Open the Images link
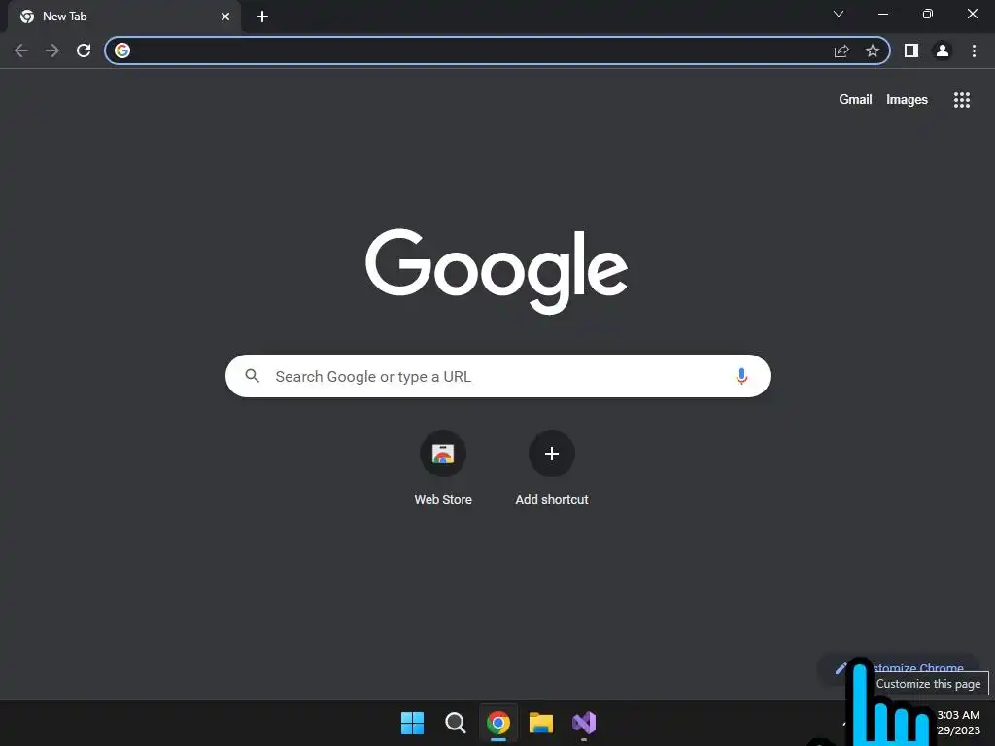 pyautogui.click(x=907, y=100)
